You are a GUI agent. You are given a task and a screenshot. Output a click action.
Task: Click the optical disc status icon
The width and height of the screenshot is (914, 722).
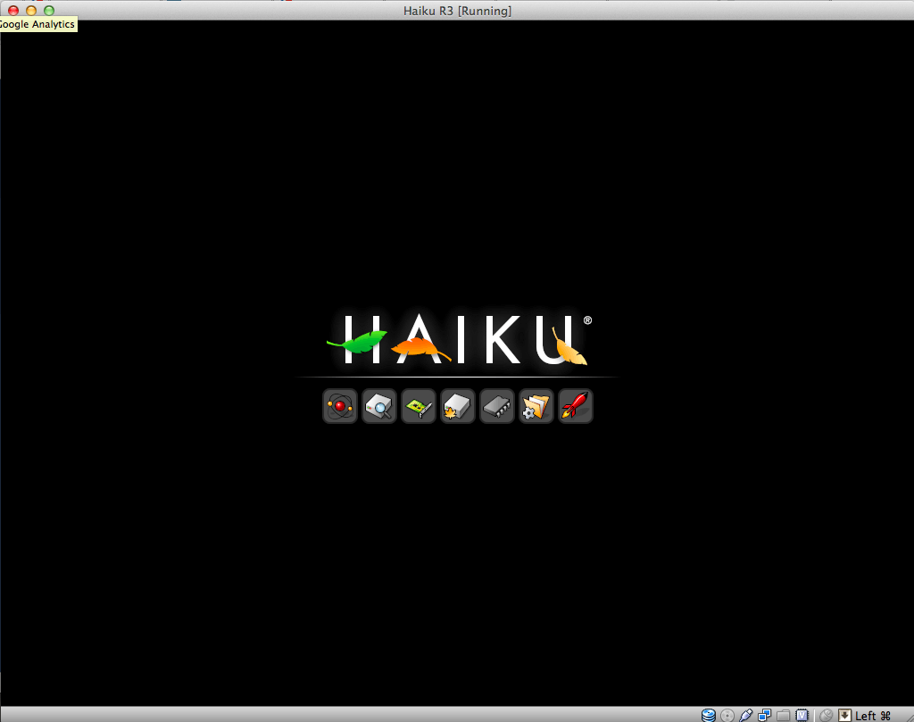pyautogui.click(x=727, y=715)
